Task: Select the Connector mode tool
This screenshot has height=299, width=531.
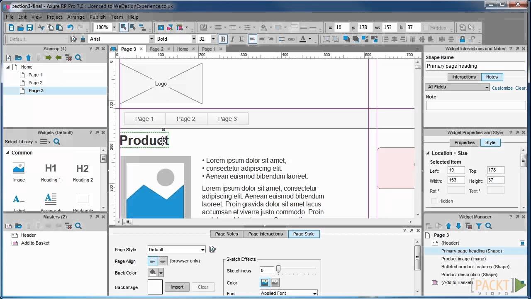Action: (142, 27)
